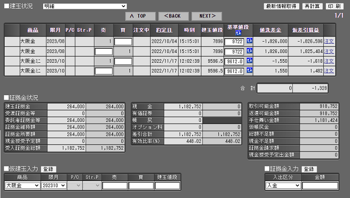This screenshot has width=350, height=198.
Task: Select 2022/11/17 date in third row
Action: (x=164, y=61)
